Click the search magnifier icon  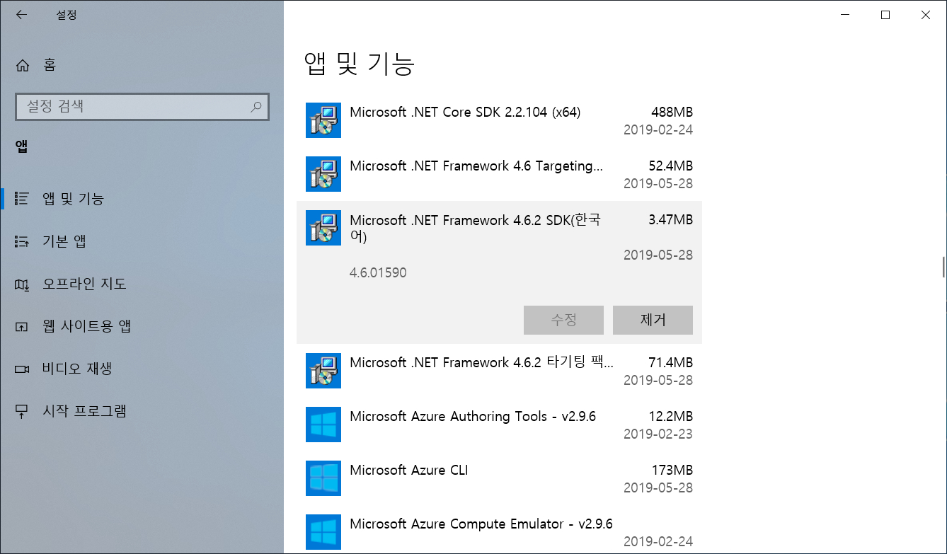click(x=256, y=107)
